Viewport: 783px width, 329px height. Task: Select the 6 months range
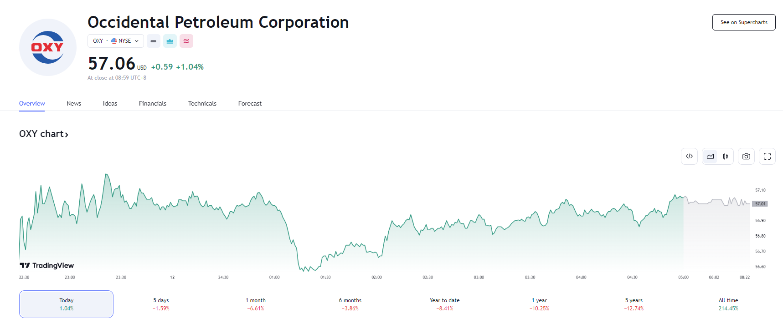coord(350,304)
